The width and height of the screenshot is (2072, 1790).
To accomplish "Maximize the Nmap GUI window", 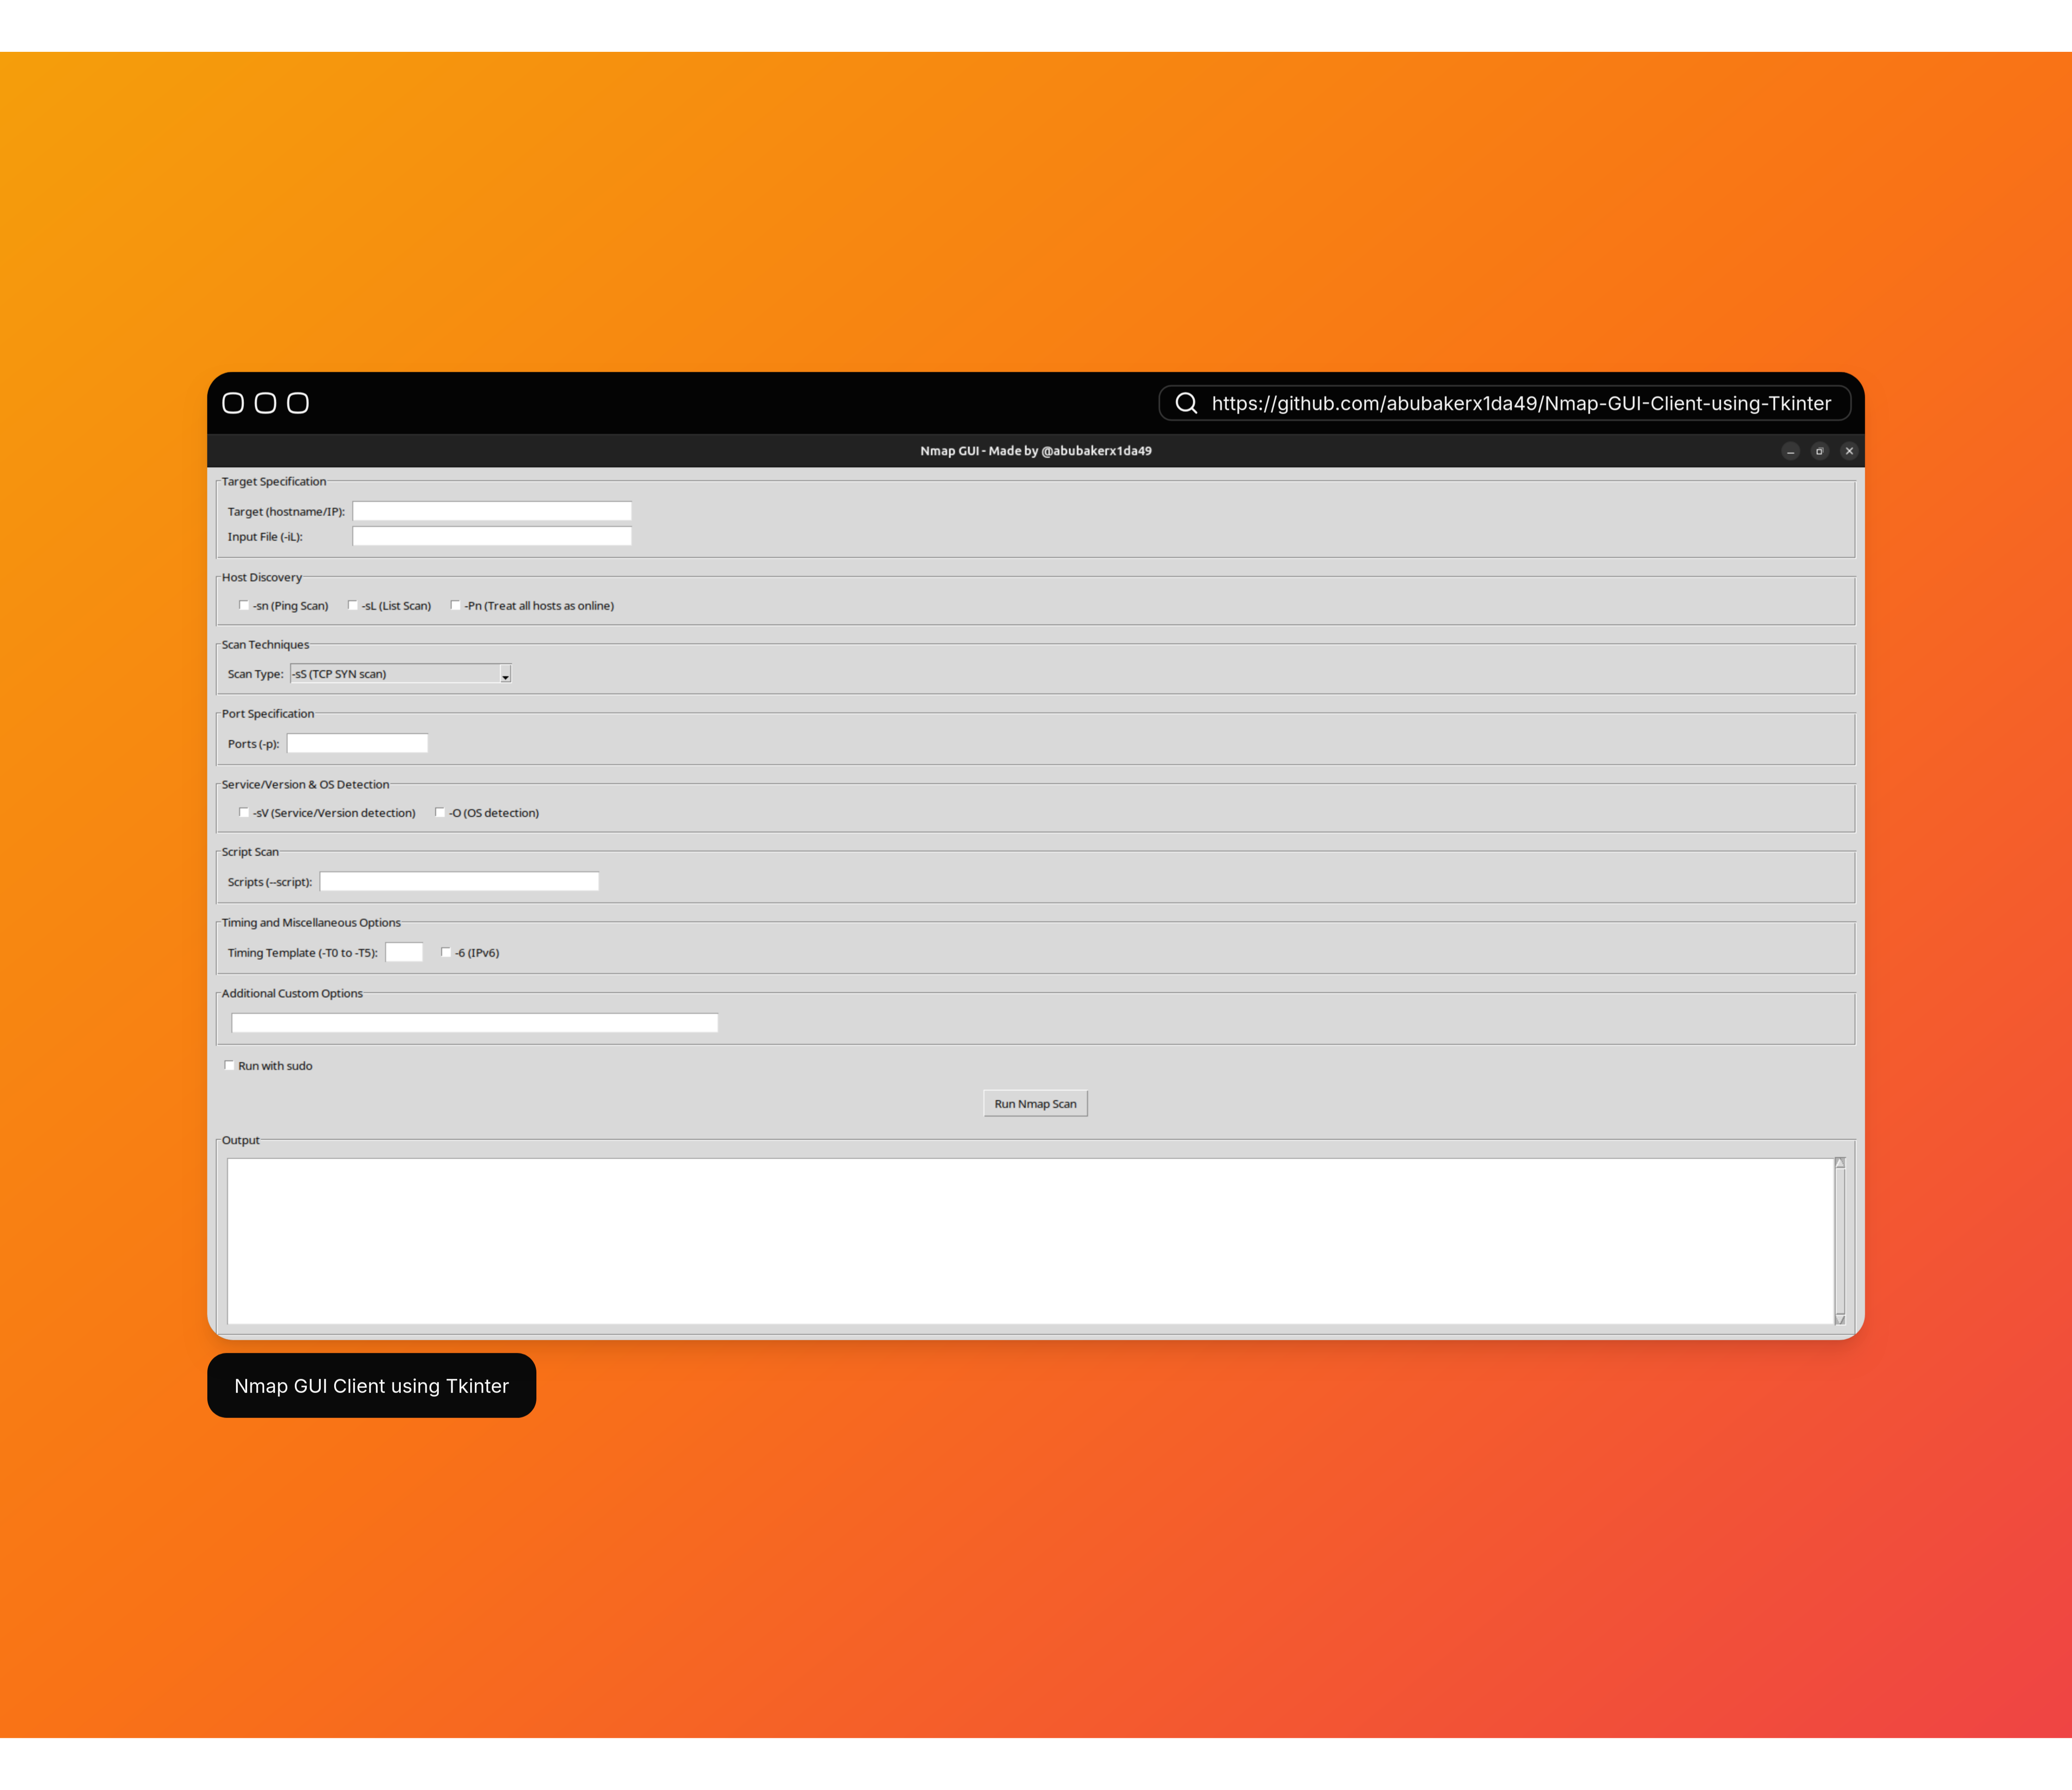I will pyautogui.click(x=1820, y=451).
